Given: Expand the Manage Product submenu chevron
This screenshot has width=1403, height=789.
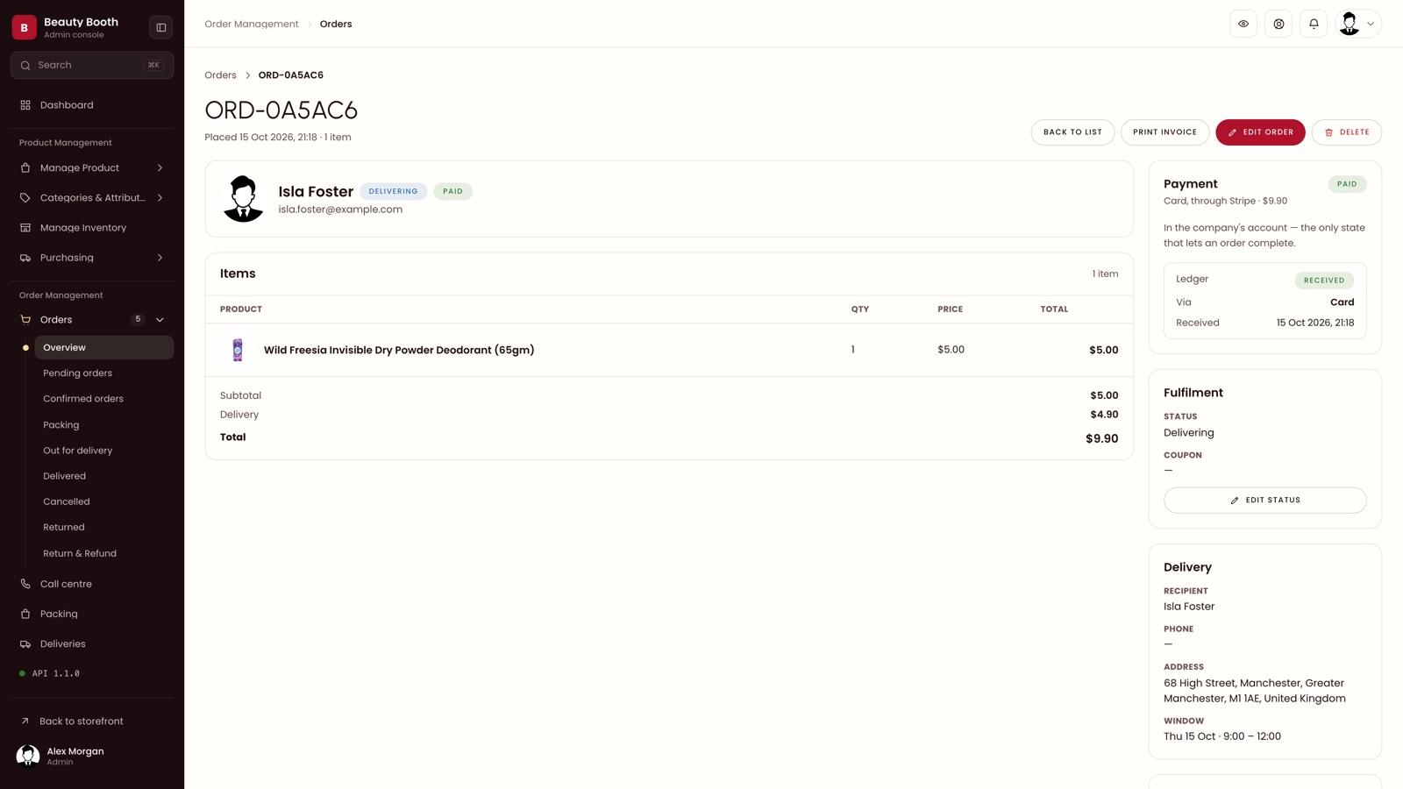Looking at the screenshot, I should (x=160, y=168).
